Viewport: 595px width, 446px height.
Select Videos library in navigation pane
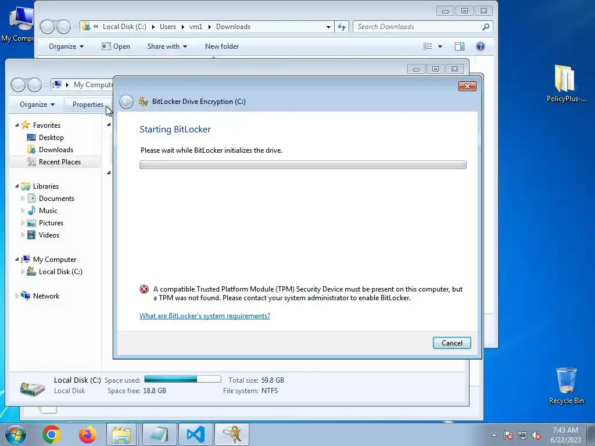coord(49,235)
